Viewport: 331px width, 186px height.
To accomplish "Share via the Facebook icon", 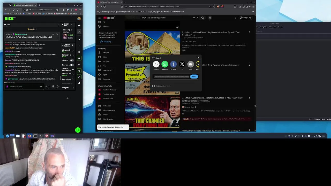I will (x=173, y=64).
